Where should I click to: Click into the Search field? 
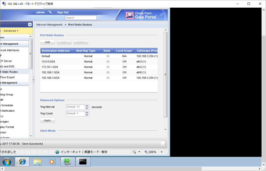click(x=80, y=18)
